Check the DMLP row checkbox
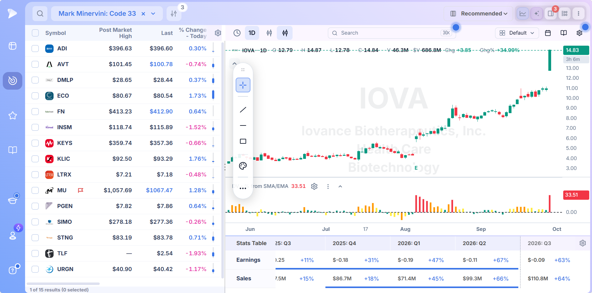Viewport: 592px width, 293px height. [x=35, y=80]
